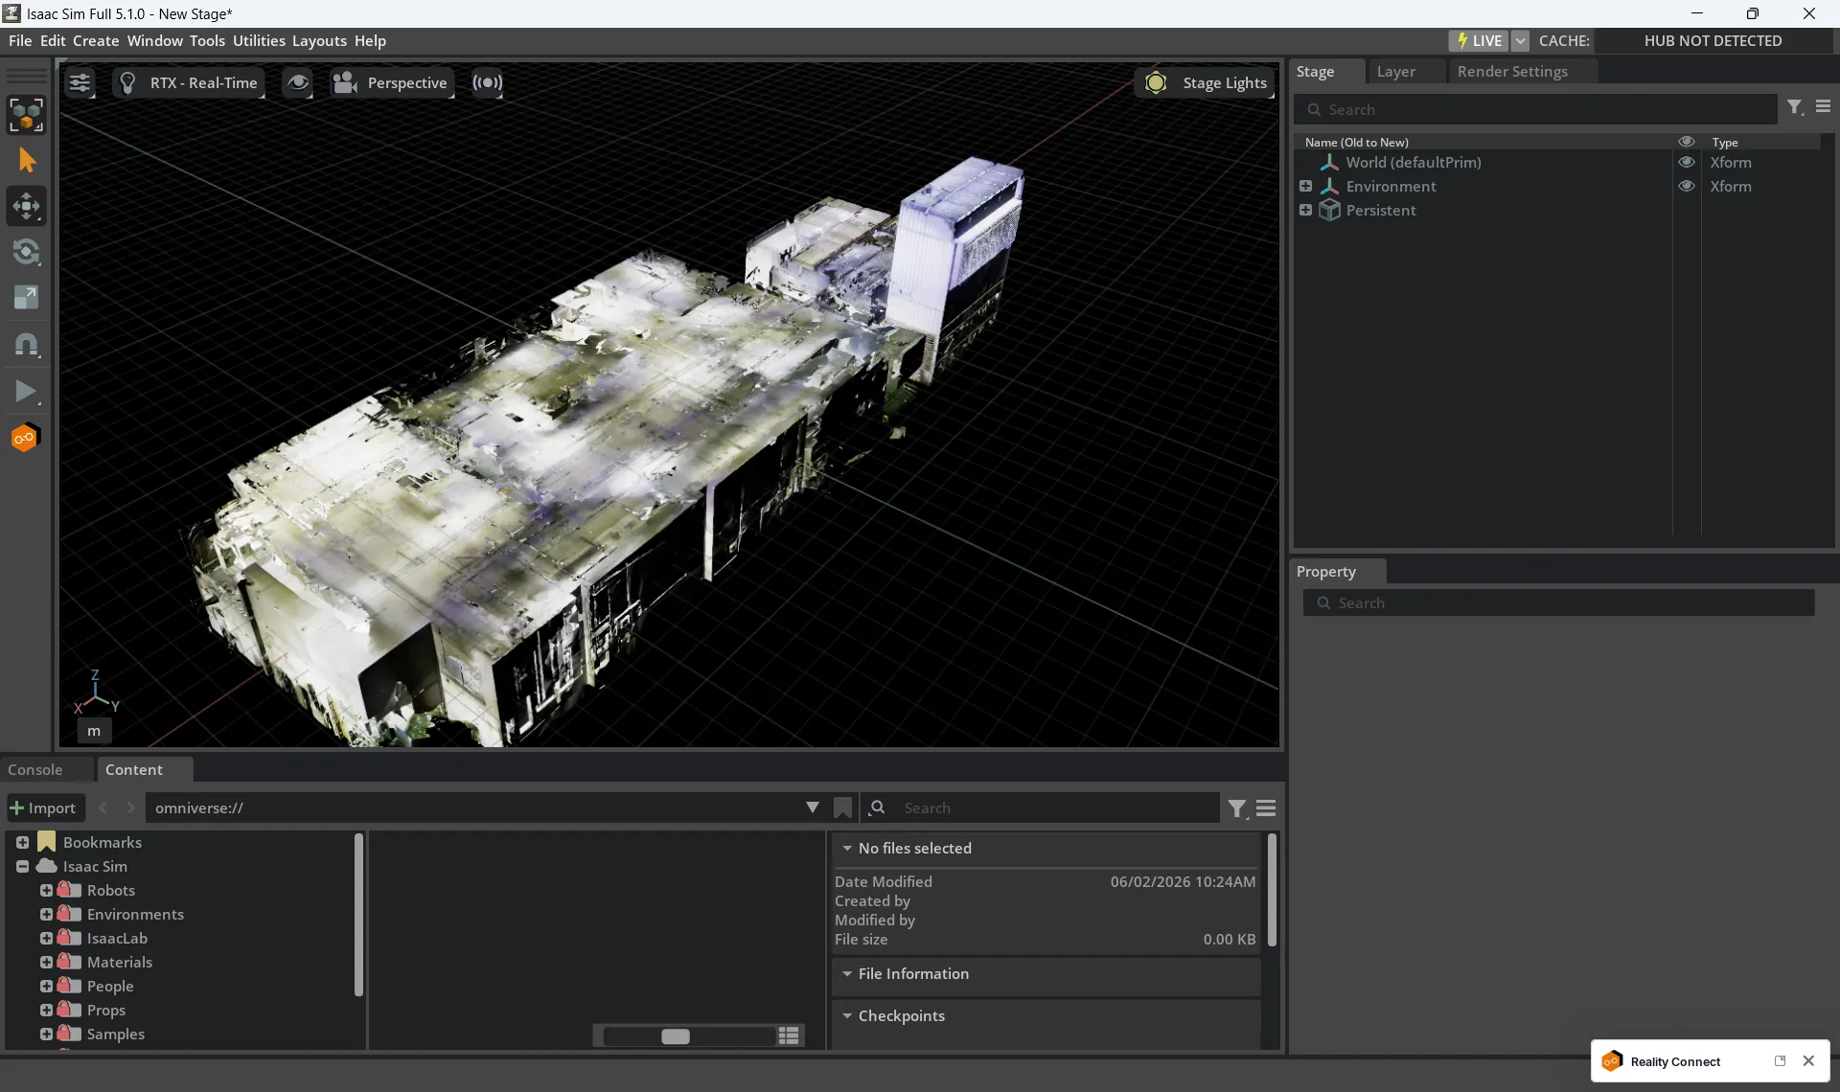
Task: Open the Tools menu
Action: tap(207, 41)
